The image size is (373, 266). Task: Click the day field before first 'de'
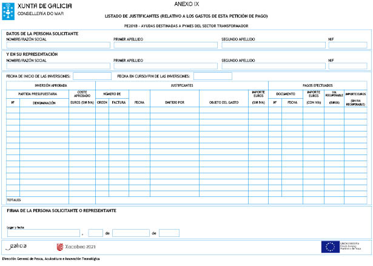95,233
